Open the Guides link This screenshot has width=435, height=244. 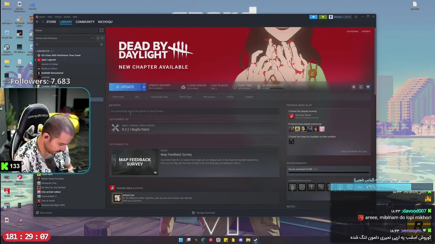point(230,97)
